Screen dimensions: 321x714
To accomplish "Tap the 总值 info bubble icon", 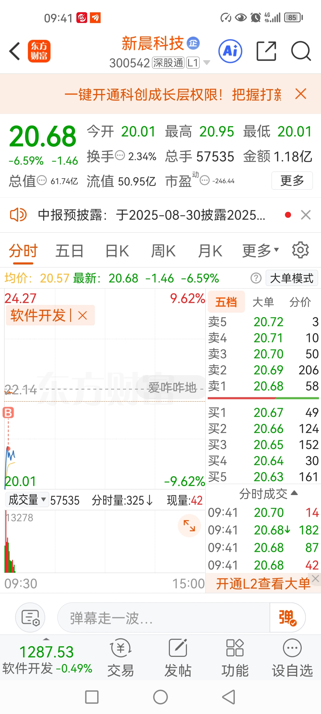I will click(x=42, y=180).
